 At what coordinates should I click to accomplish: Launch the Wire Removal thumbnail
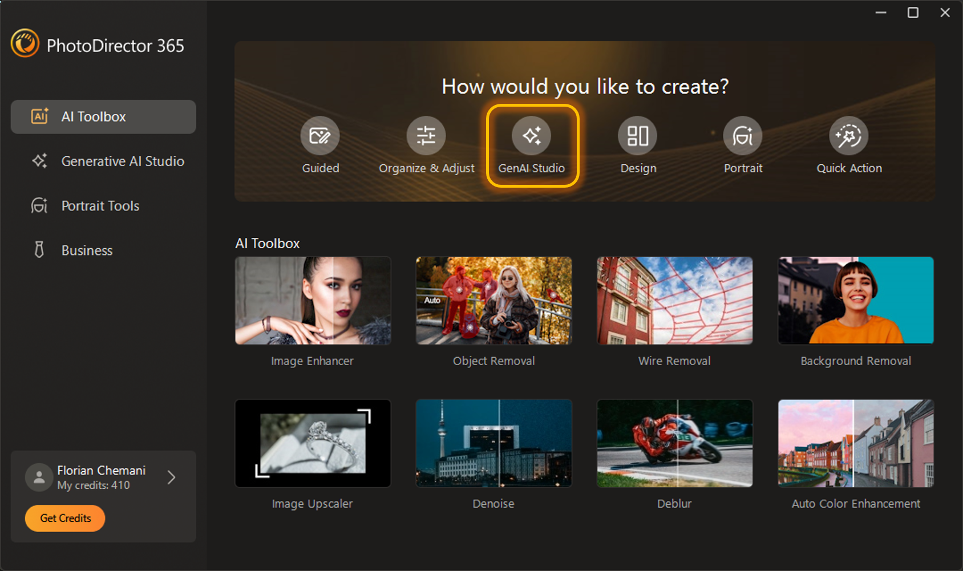click(x=675, y=301)
